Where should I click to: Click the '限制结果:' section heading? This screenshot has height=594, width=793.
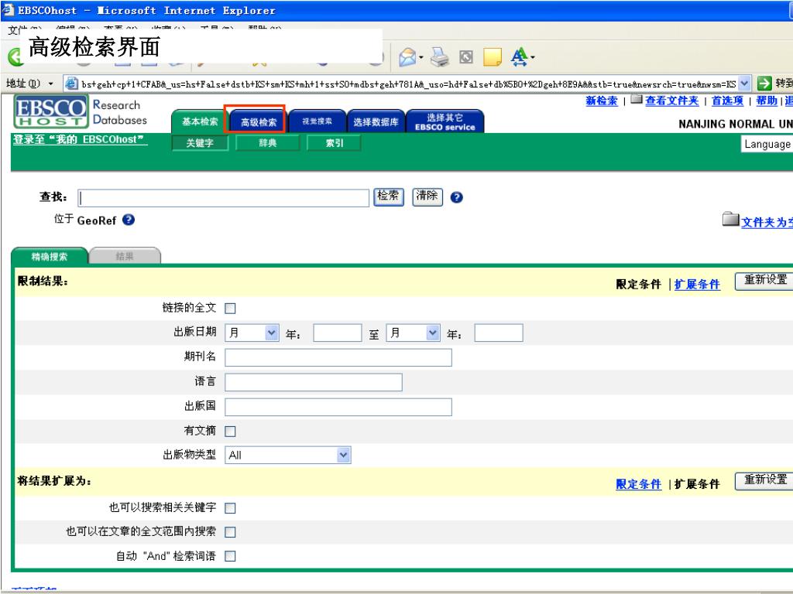click(43, 282)
